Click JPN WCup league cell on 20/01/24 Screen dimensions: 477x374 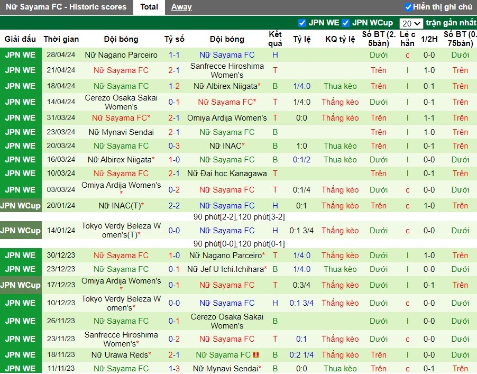[x=21, y=205]
